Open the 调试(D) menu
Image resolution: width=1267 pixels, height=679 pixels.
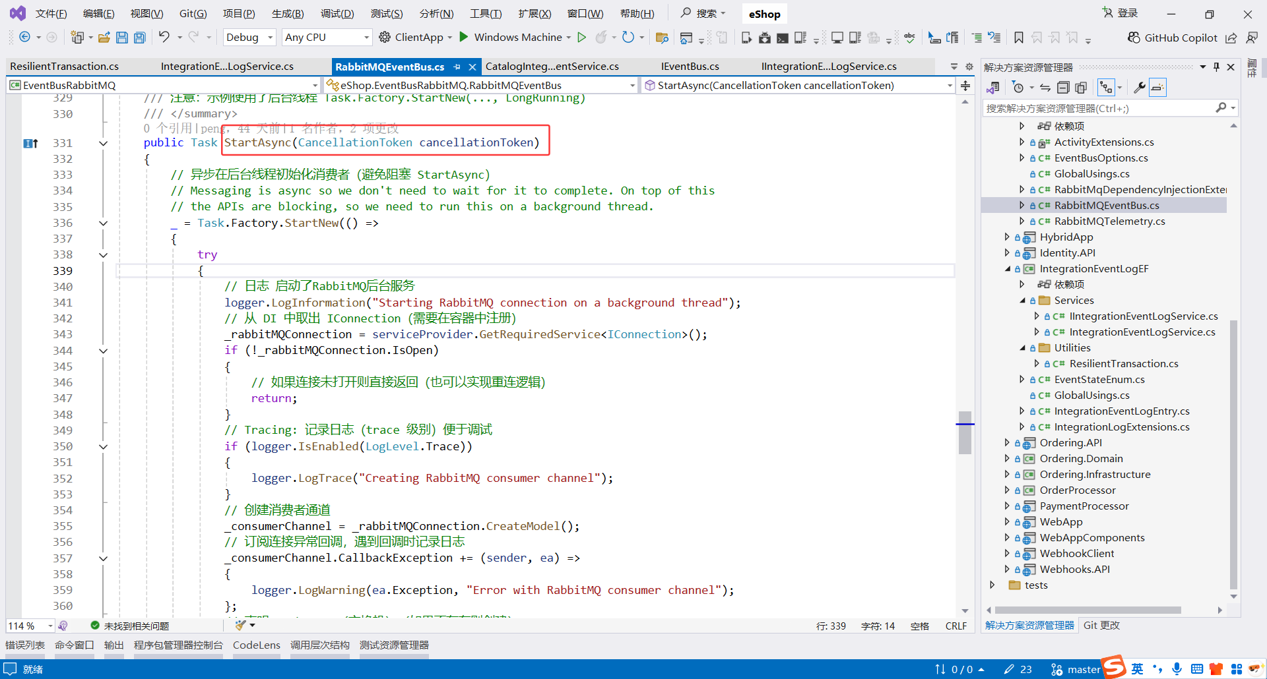tap(337, 14)
